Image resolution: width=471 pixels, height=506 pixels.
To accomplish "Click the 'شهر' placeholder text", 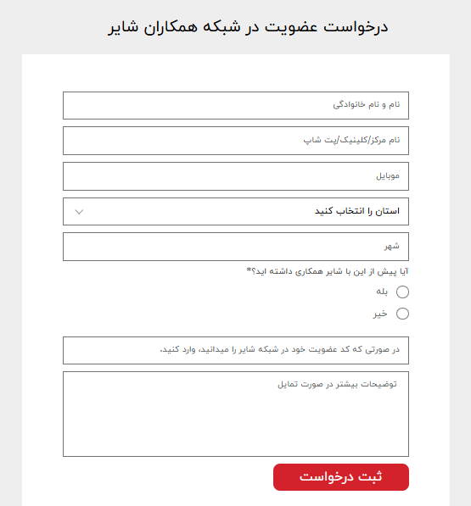I will coord(392,247).
